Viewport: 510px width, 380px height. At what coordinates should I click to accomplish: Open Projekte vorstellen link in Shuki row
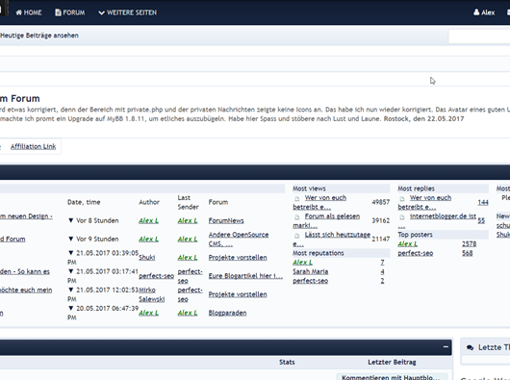(238, 258)
